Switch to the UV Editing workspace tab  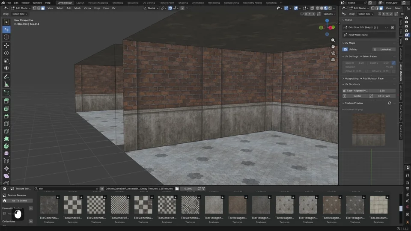pyautogui.click(x=149, y=3)
